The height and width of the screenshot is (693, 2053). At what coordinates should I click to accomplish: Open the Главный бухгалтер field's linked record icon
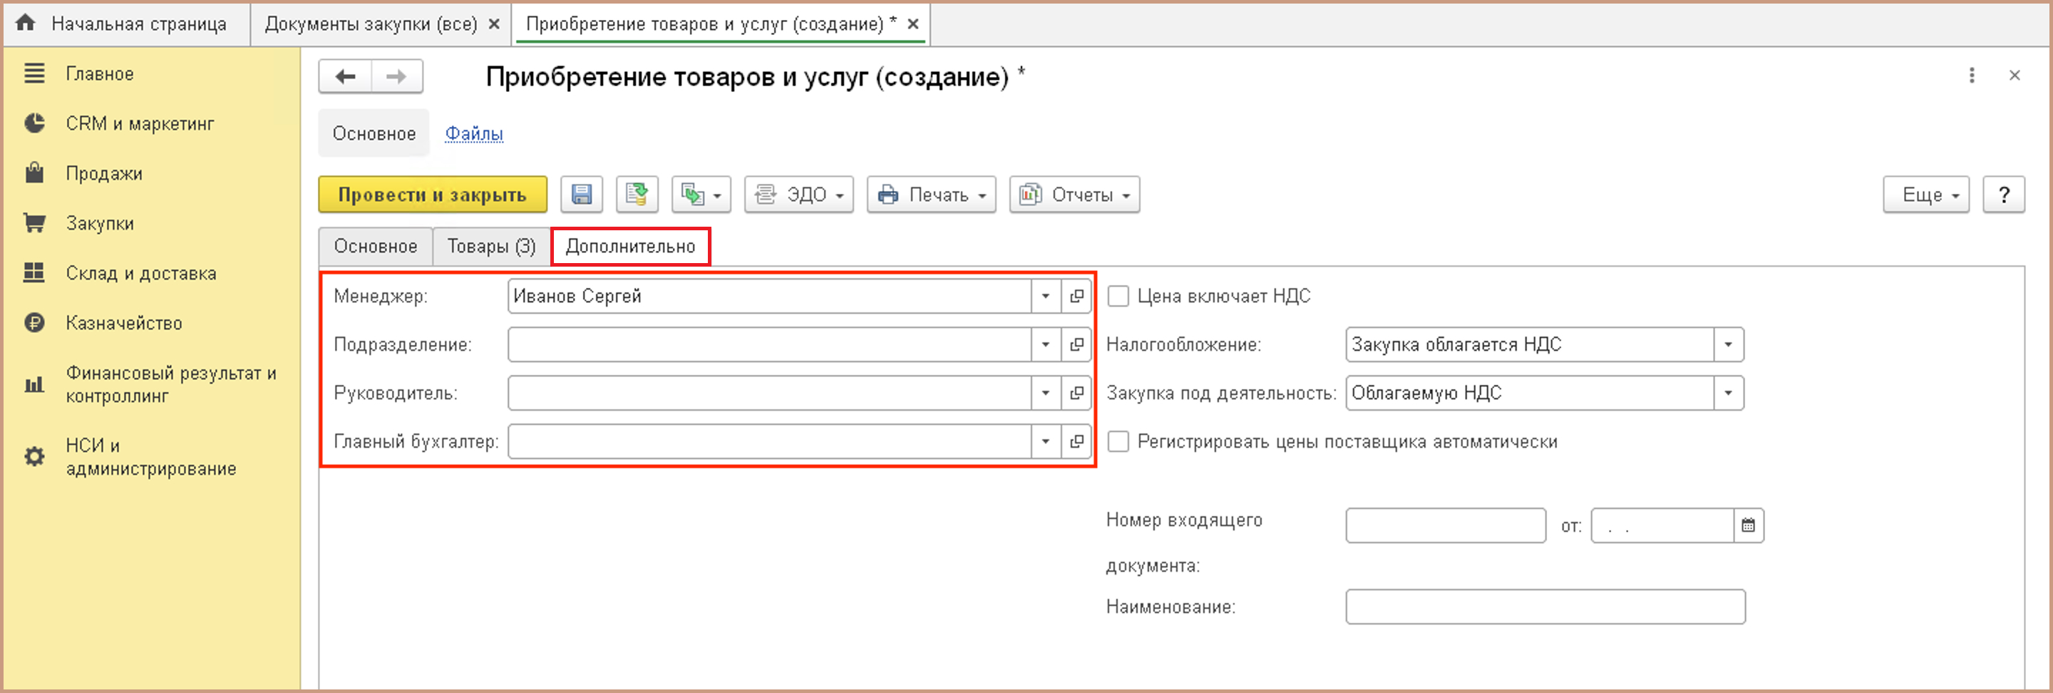coord(1076,442)
